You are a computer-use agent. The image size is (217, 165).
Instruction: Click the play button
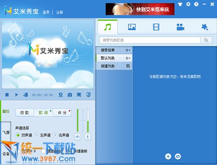click(16, 95)
